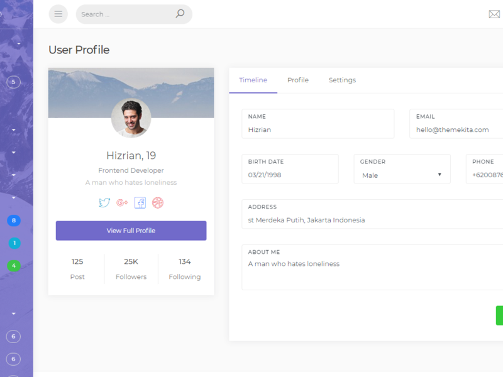The height and width of the screenshot is (377, 503).
Task: Click the green sidebar badge showing 4
Action: [x=13, y=266]
